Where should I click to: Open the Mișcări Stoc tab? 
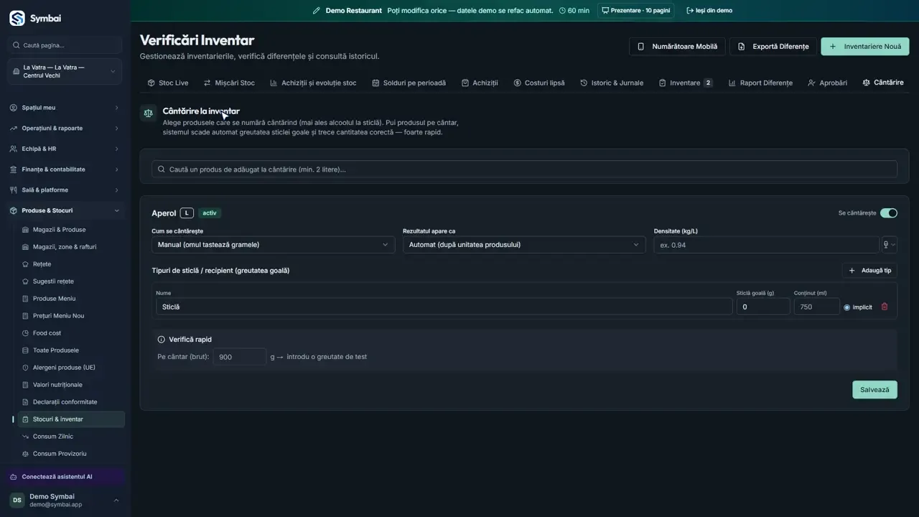229,83
